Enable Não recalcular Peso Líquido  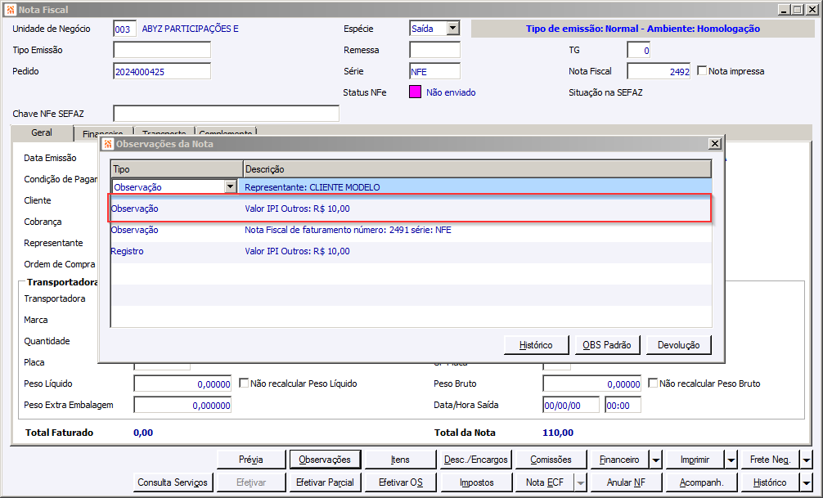click(x=244, y=383)
